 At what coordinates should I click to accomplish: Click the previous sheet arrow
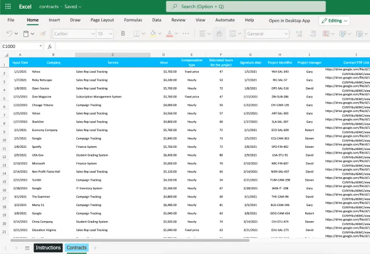pyautogui.click(x=5, y=248)
